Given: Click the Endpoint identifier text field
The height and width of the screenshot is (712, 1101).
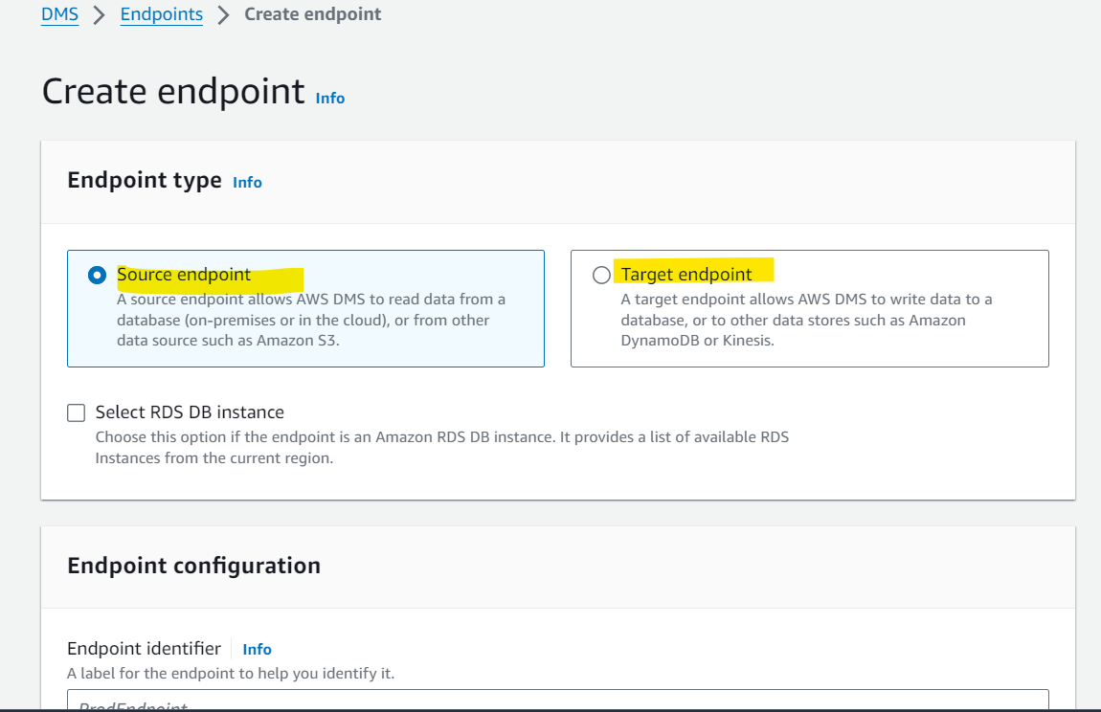Looking at the screenshot, I should tap(557, 701).
